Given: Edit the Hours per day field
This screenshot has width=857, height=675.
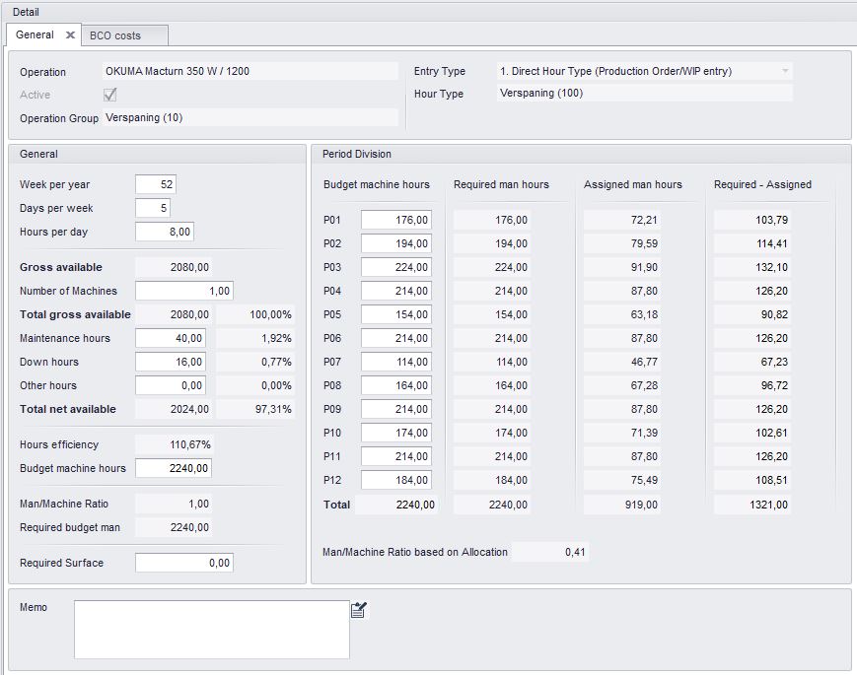Looking at the screenshot, I should [x=165, y=232].
